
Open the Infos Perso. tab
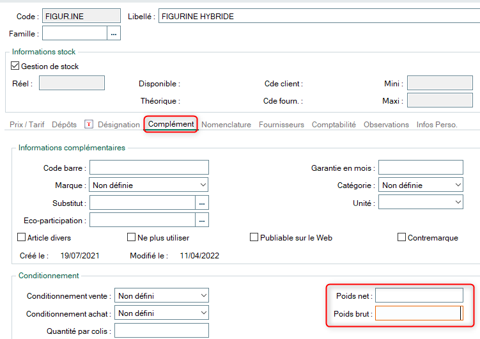[437, 125]
